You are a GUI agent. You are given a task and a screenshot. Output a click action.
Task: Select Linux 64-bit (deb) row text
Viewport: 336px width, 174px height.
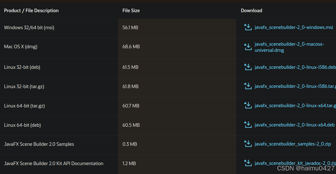coord(22,125)
